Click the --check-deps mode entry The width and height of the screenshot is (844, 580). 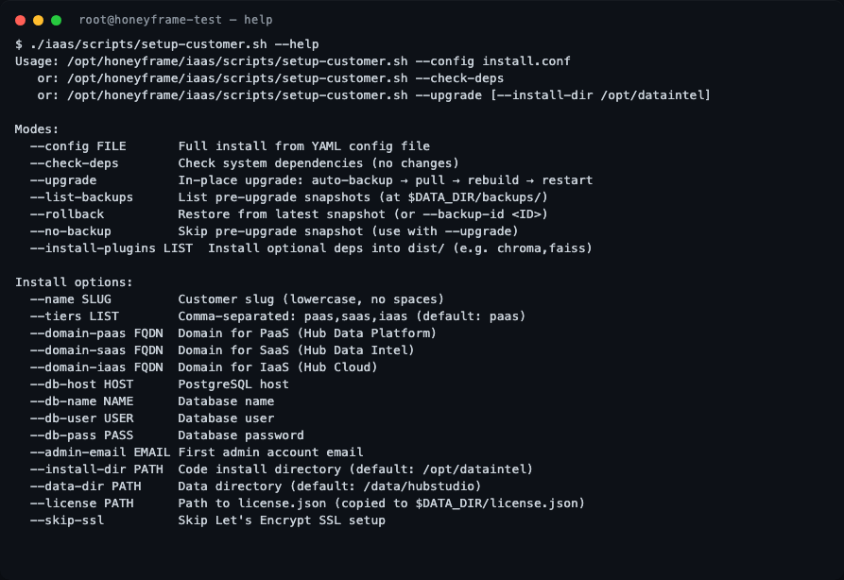coord(74,162)
